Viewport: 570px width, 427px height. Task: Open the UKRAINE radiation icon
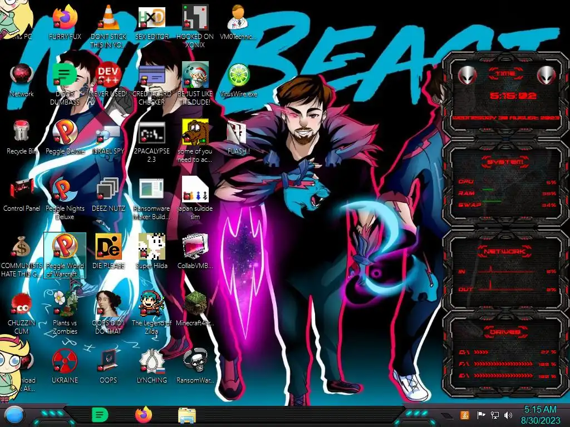[65, 361]
